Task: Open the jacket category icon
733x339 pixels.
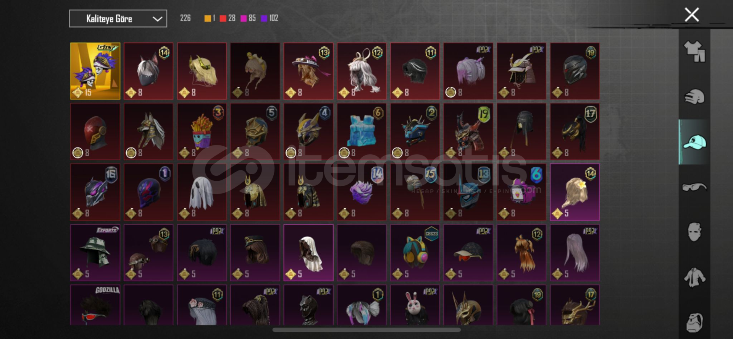Action: coord(694,277)
